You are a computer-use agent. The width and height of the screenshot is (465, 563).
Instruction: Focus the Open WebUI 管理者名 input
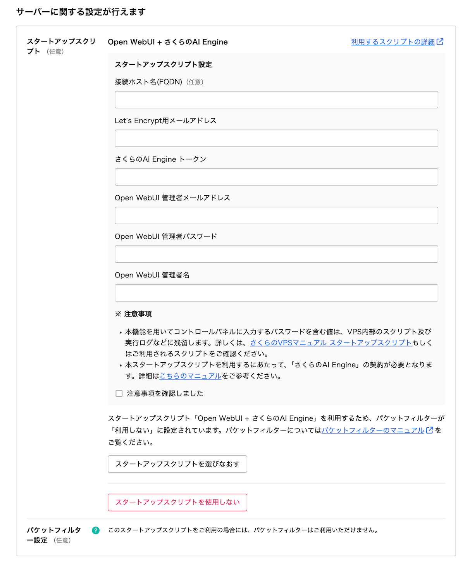coord(276,293)
